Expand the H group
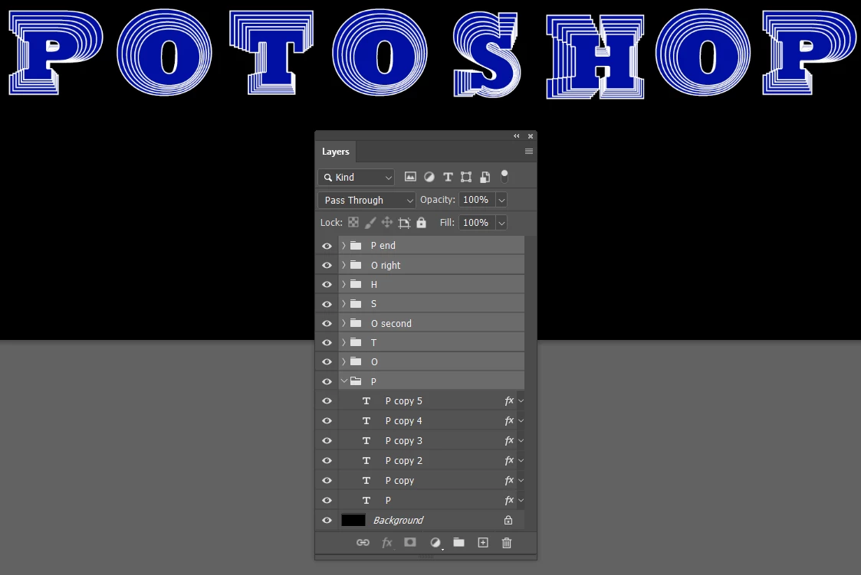Image resolution: width=861 pixels, height=575 pixels. pos(343,285)
